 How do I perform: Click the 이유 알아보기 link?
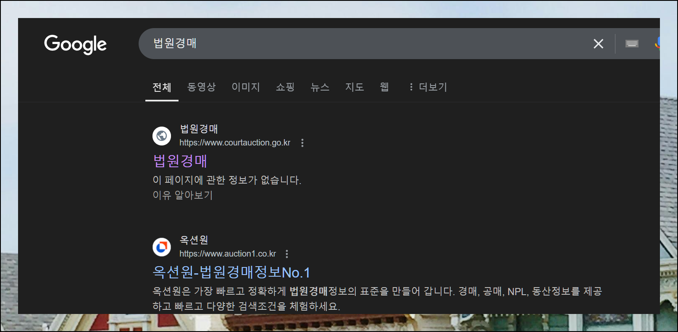click(x=183, y=195)
